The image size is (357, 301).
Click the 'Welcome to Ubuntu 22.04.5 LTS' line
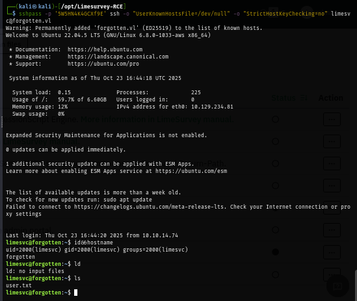click(108, 35)
